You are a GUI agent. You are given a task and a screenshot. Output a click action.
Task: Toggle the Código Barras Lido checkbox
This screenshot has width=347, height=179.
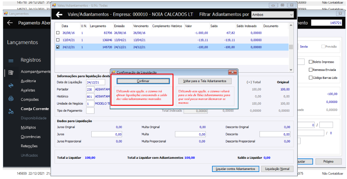tap(311, 78)
